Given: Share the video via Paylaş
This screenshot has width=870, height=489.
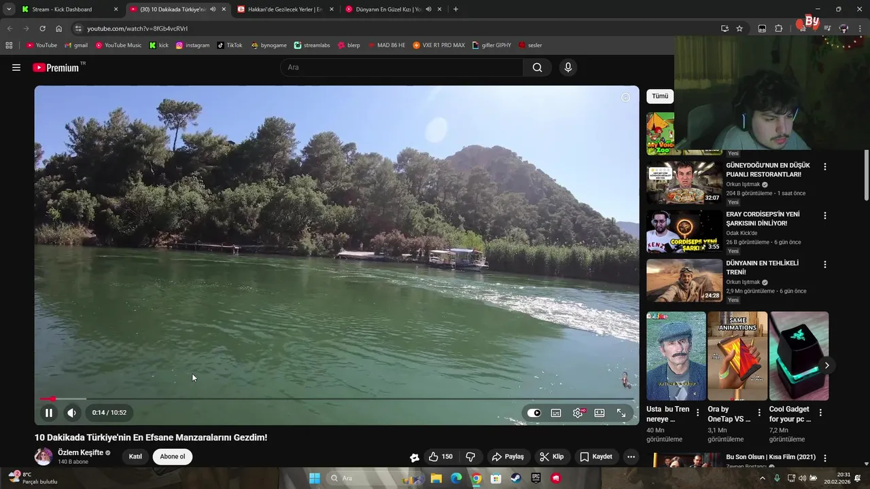Looking at the screenshot, I should point(508,456).
